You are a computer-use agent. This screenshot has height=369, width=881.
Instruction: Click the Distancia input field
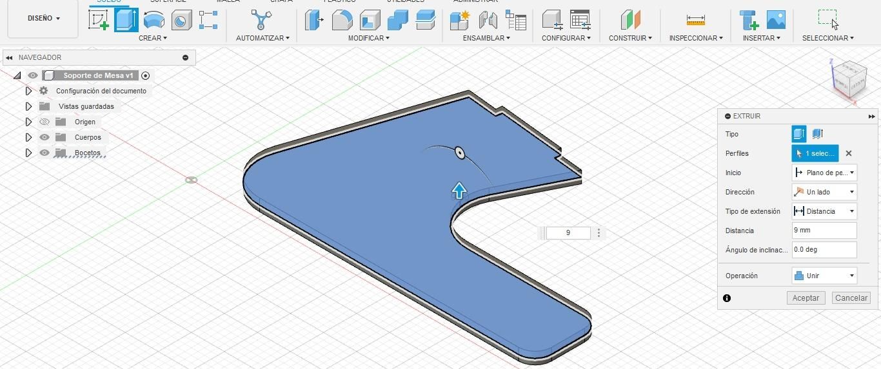pos(824,231)
